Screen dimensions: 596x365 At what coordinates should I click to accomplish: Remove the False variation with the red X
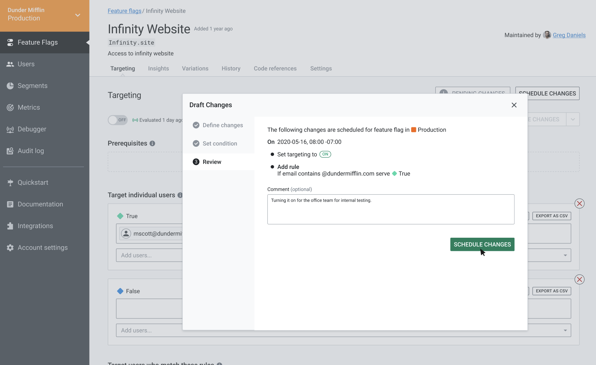(579, 279)
